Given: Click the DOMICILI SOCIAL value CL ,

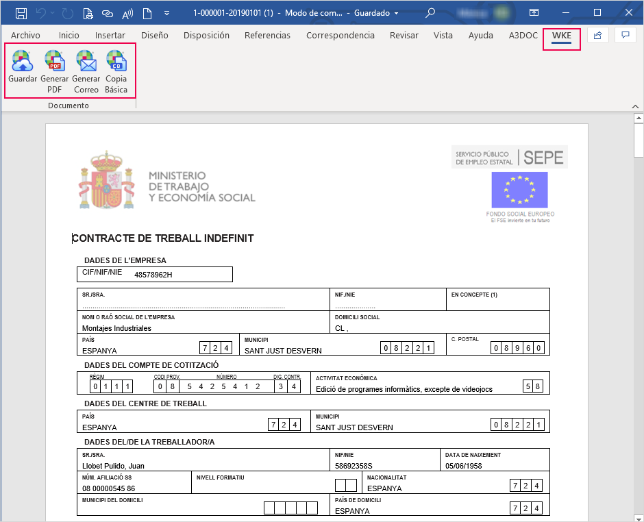Looking at the screenshot, I should click(341, 328).
